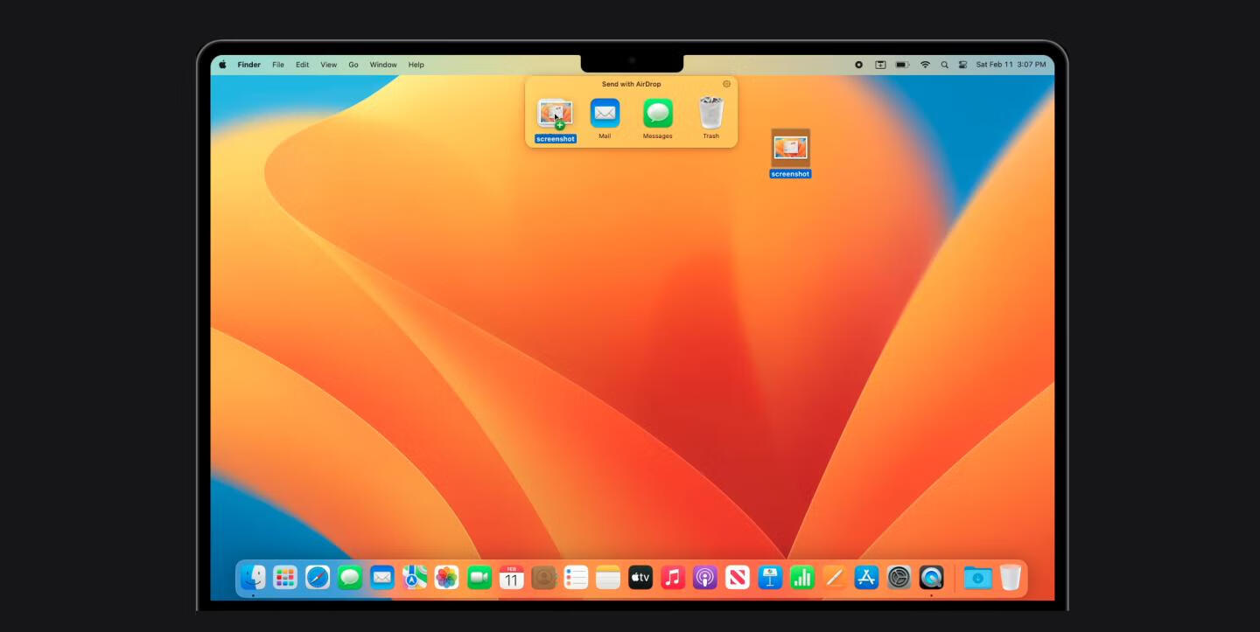The image size is (1260, 632).
Task: Open Finder from the Dock
Action: coord(253,577)
